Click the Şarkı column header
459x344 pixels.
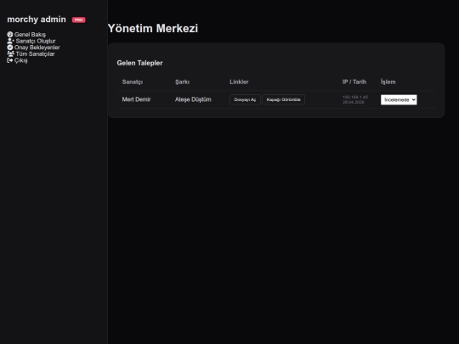tap(182, 82)
